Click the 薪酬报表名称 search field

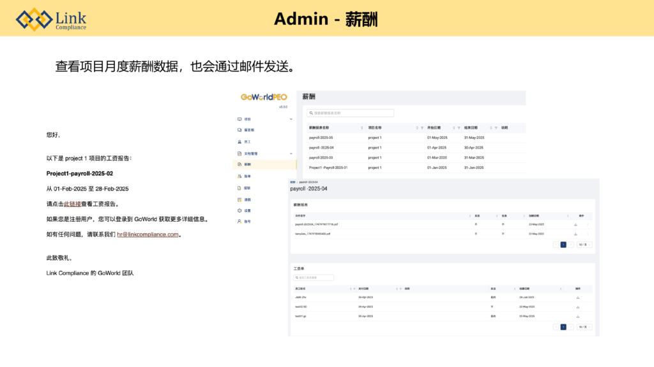pyautogui.click(x=350, y=113)
